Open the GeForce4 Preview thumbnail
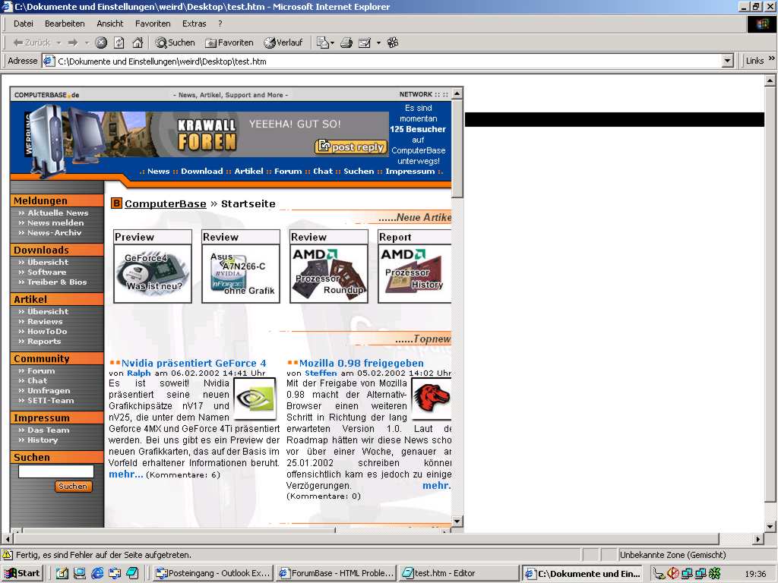The height and width of the screenshot is (583, 778). tap(152, 273)
